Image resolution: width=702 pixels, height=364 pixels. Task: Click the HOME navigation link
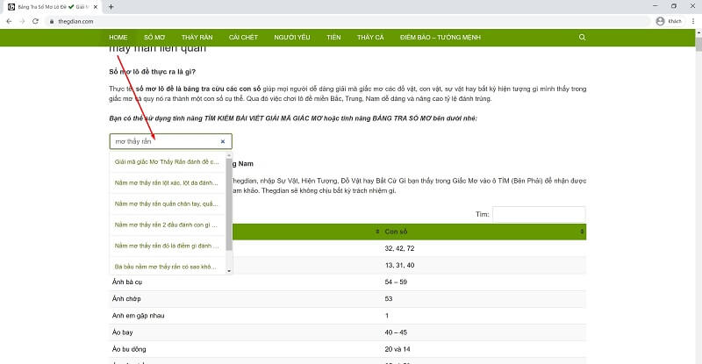(118, 38)
